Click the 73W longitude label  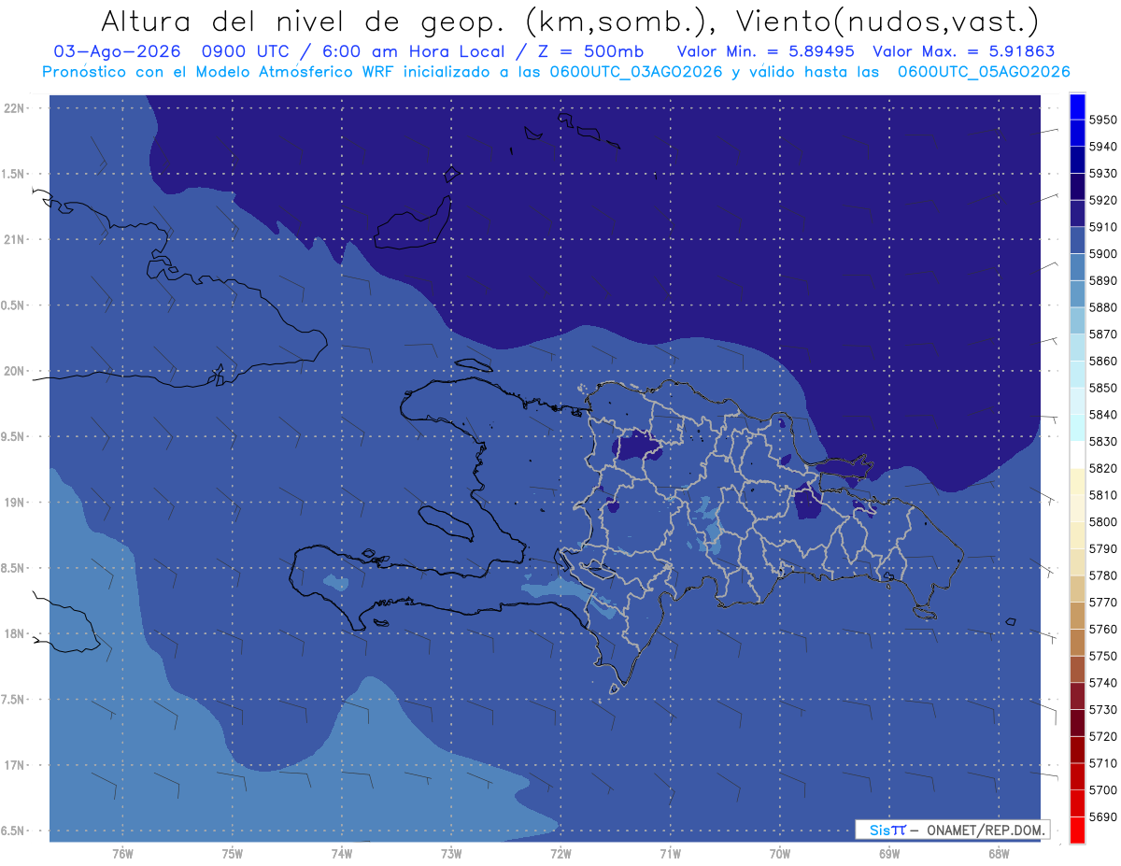pos(451,854)
